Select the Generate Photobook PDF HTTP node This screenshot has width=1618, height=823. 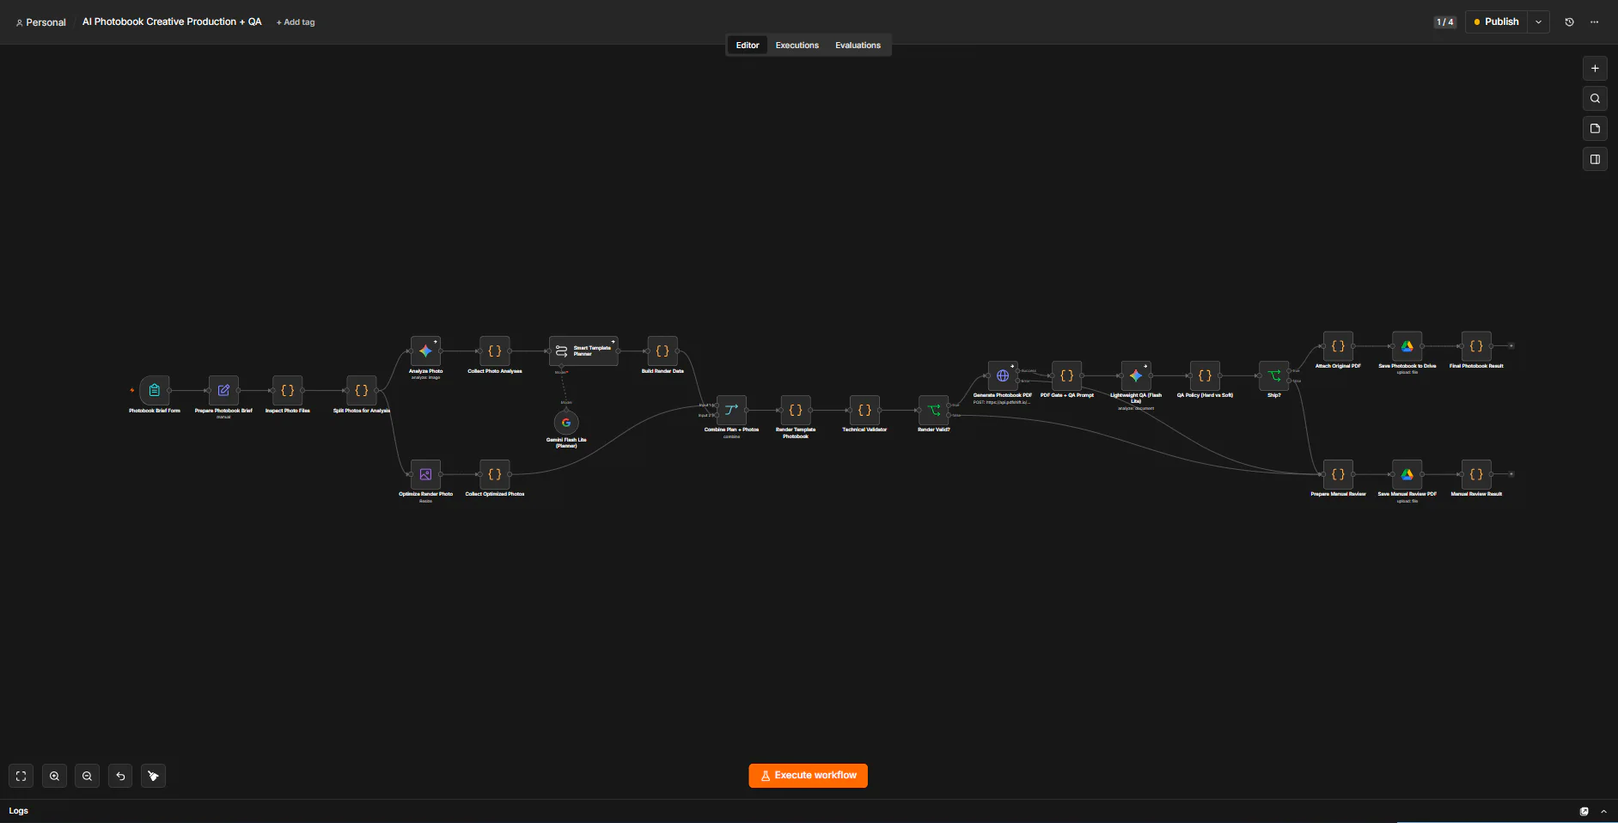pos(1003,375)
